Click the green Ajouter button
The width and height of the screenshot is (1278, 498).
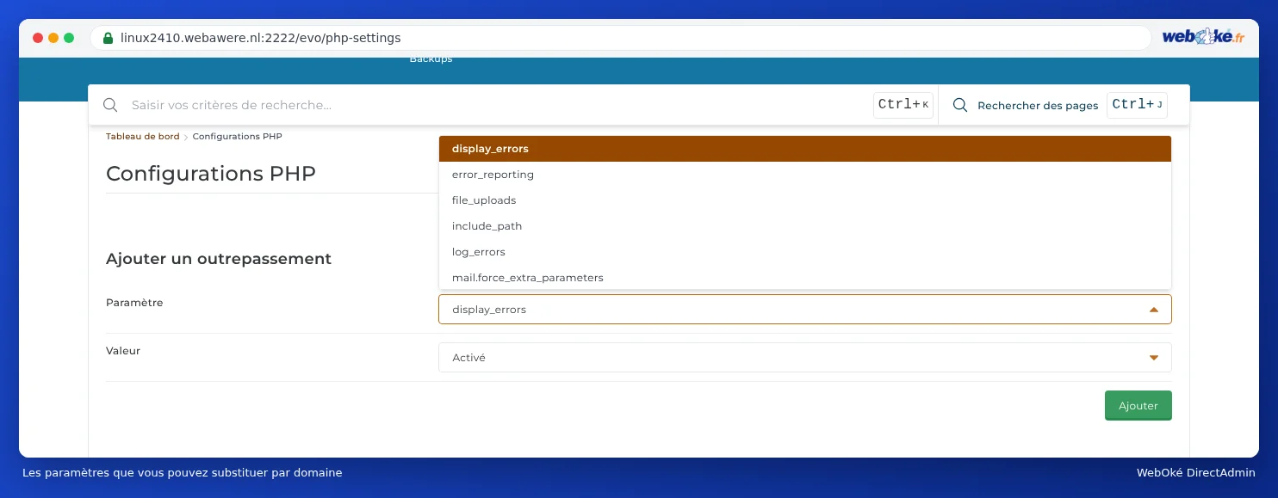(x=1138, y=406)
